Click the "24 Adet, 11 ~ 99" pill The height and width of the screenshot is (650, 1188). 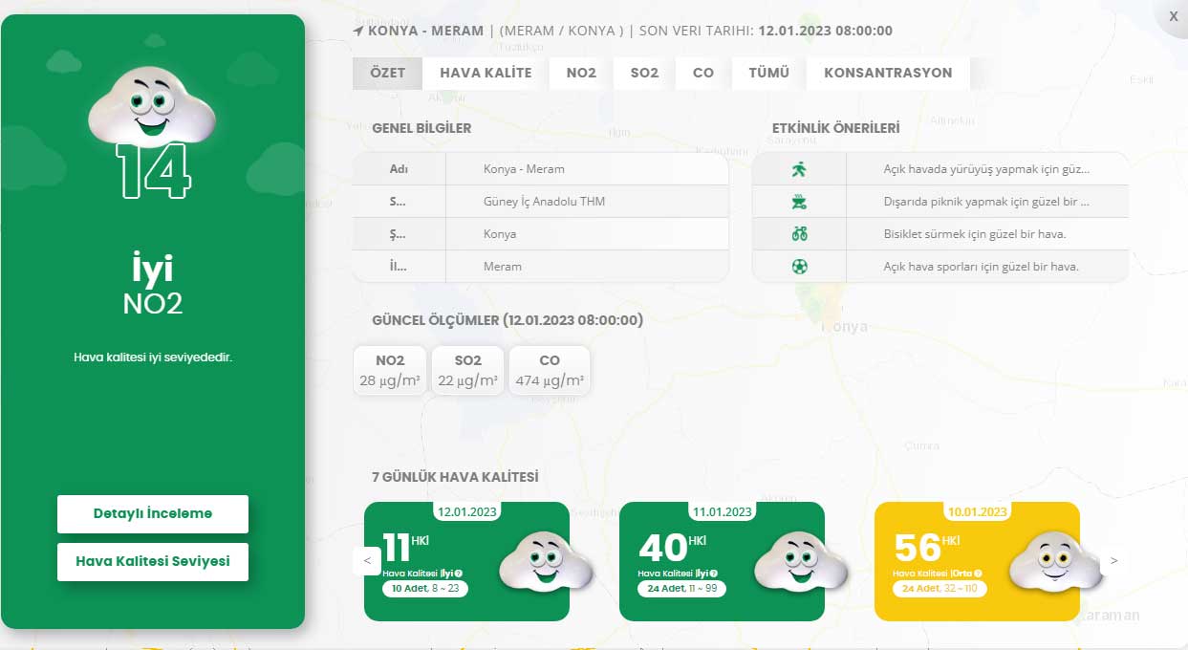point(681,589)
